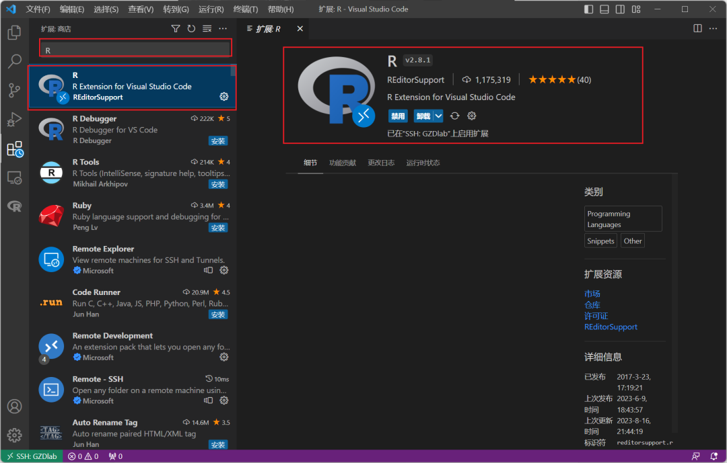Open extensions view more actions menu
Screen dimensions: 727x463
pyautogui.click(x=223, y=29)
